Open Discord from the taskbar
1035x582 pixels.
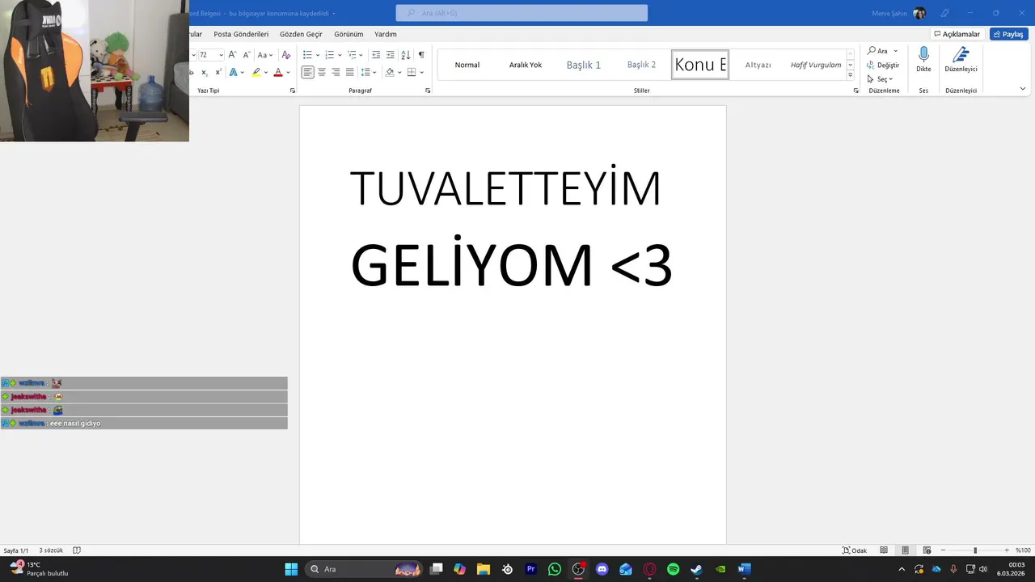pos(602,569)
